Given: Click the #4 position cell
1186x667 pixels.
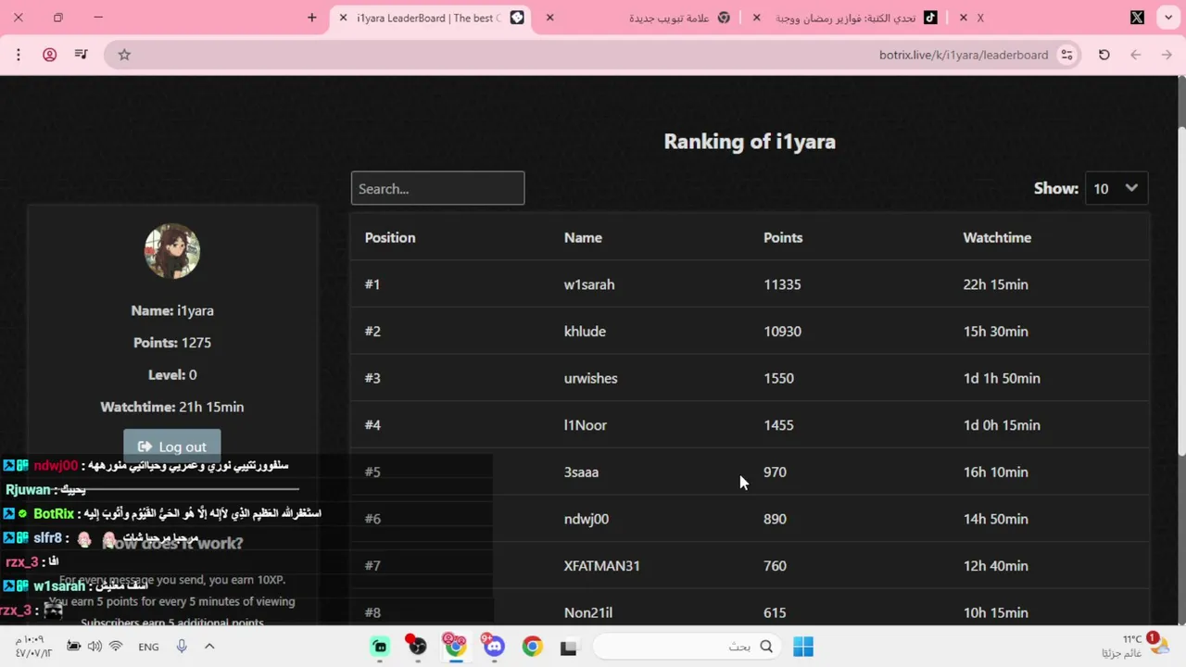Looking at the screenshot, I should 372,425.
